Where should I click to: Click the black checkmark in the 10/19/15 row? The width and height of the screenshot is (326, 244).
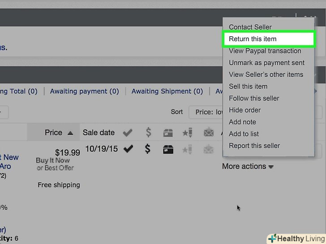click(128, 149)
